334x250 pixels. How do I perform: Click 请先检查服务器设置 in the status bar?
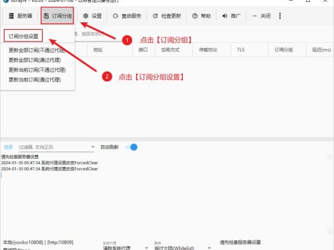[240, 242]
